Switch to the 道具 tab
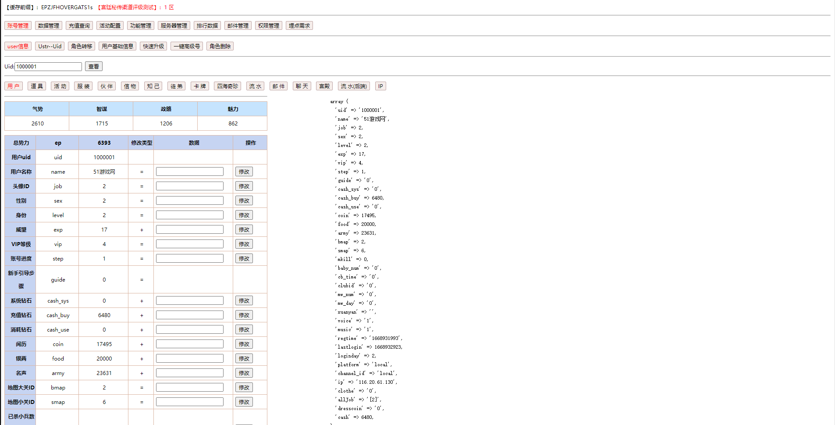The height and width of the screenshot is (425, 835). [x=37, y=86]
